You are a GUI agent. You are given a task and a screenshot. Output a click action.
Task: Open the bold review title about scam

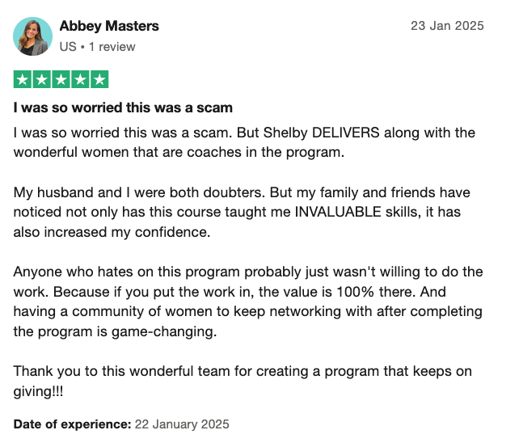pyautogui.click(x=123, y=108)
